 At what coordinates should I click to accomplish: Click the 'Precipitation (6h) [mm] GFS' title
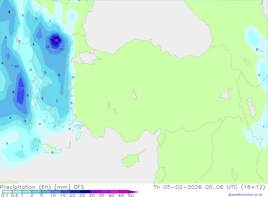[42, 187]
